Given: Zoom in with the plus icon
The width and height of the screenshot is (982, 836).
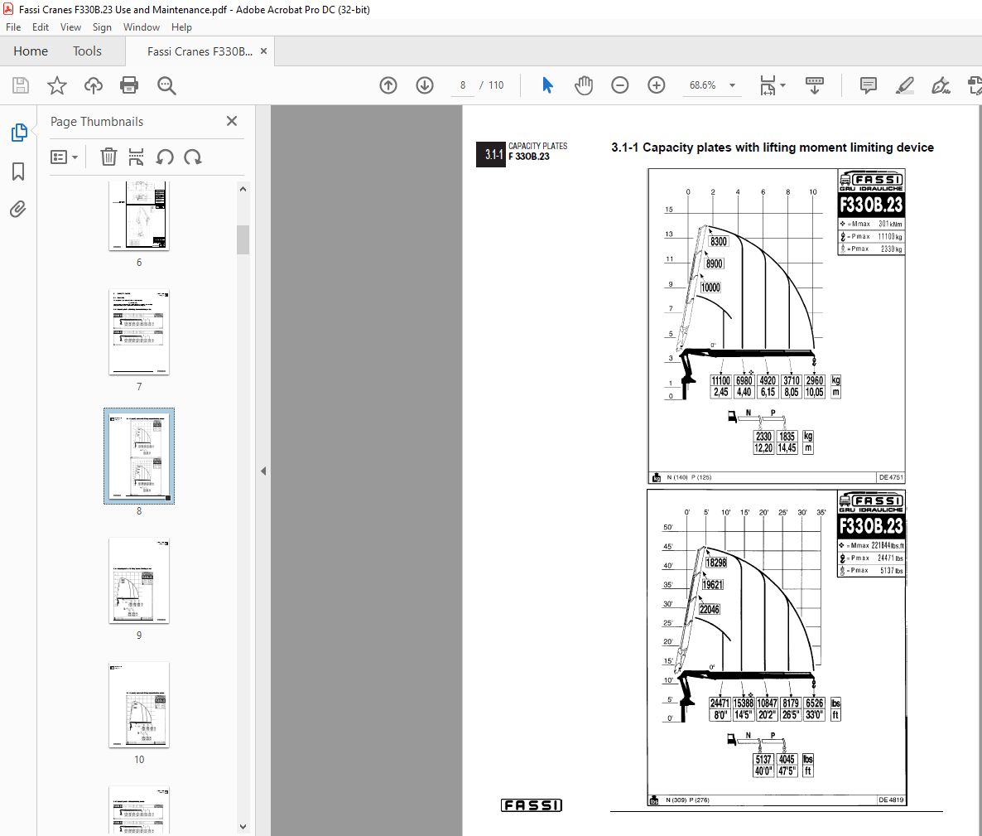Looking at the screenshot, I should (657, 85).
